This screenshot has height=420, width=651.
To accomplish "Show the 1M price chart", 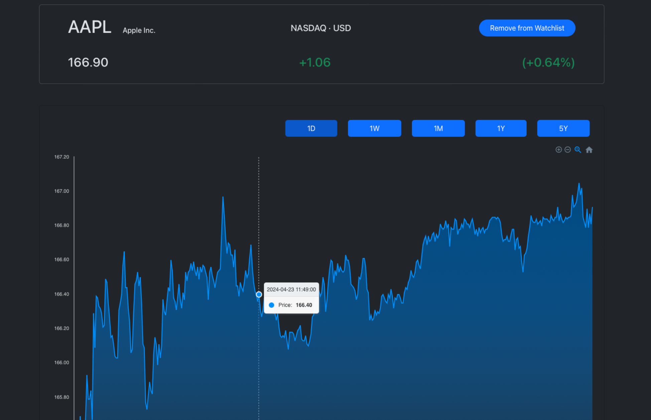I will pos(438,129).
